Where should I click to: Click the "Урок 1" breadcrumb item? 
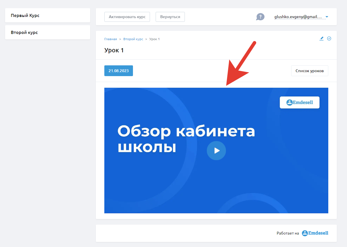155,39
